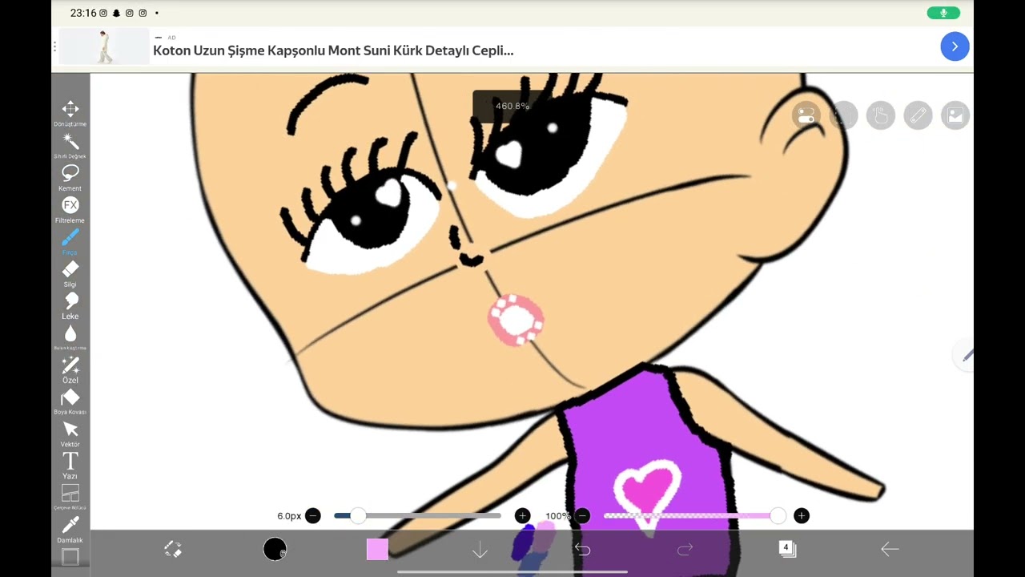
Task: Tap the 23:16 status bar clock
Action: click(x=83, y=13)
